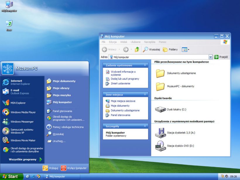Image resolution: width=240 pixels, height=180 pixels.
Task: Click Moje miejsca sieciowe link
Action: coord(123,101)
